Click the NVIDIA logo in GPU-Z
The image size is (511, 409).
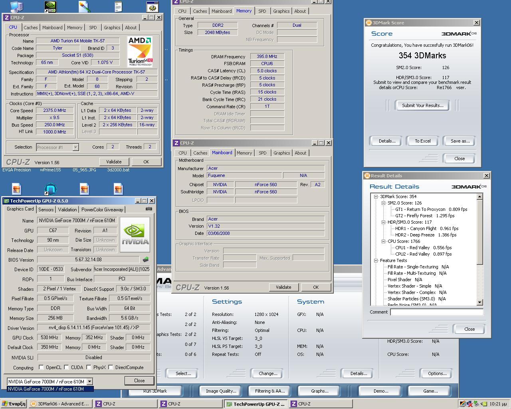(x=135, y=235)
